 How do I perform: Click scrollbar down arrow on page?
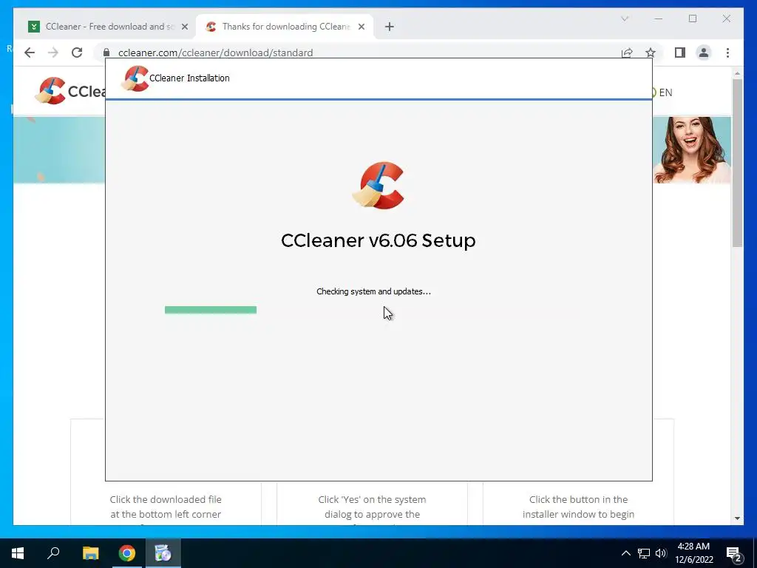737,518
